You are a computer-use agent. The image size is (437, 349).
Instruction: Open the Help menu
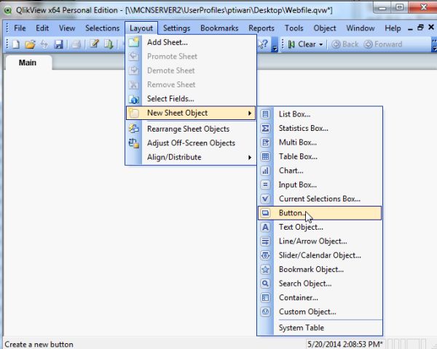393,28
